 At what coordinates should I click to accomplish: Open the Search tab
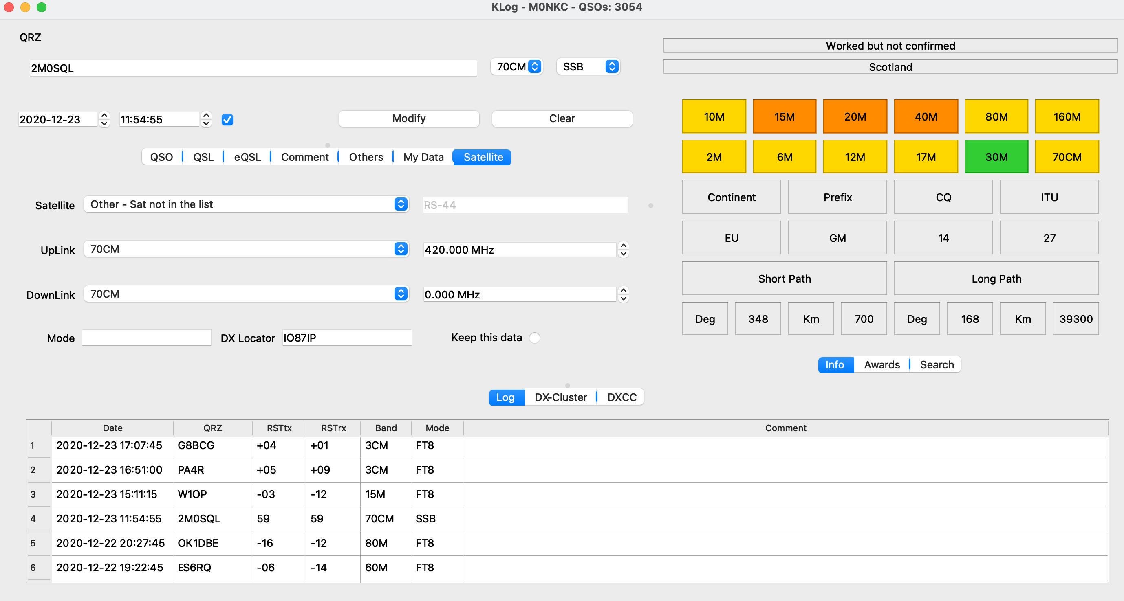click(x=937, y=364)
